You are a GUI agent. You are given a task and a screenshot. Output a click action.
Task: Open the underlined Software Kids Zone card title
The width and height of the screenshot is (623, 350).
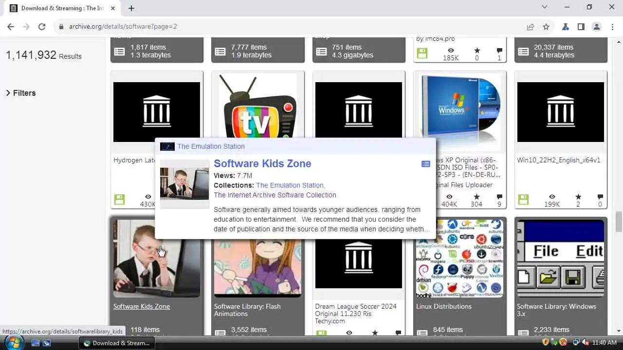pyautogui.click(x=142, y=306)
